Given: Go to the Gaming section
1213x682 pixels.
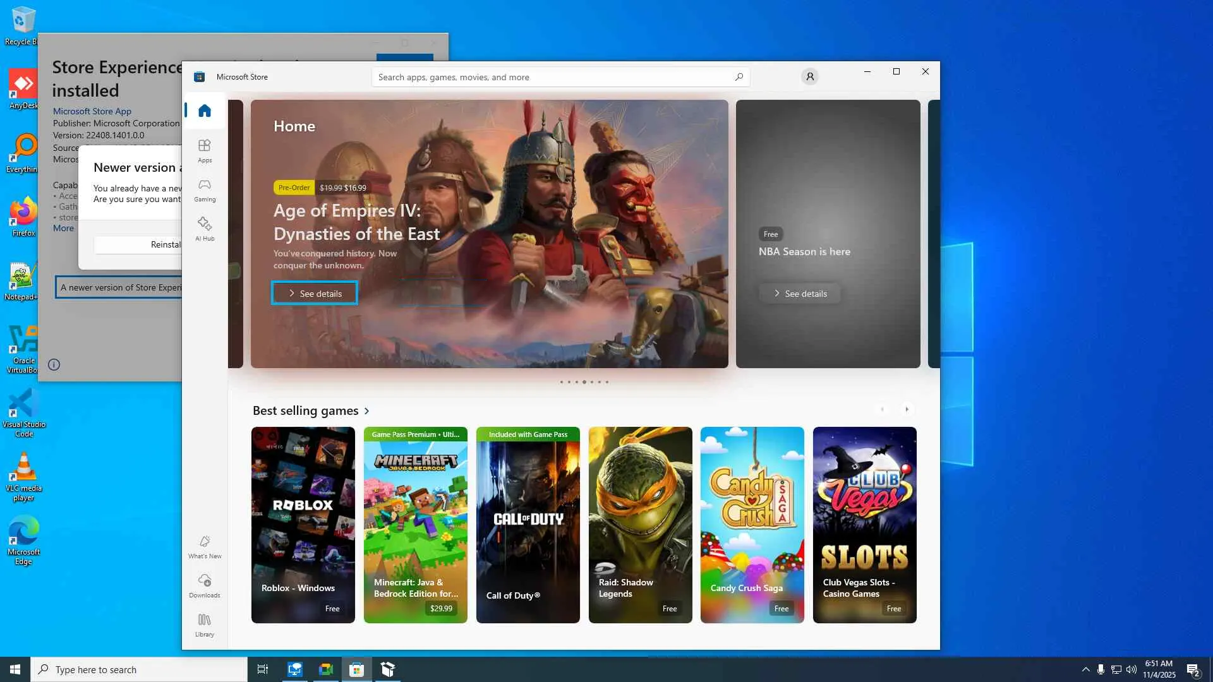Looking at the screenshot, I should click(x=204, y=190).
